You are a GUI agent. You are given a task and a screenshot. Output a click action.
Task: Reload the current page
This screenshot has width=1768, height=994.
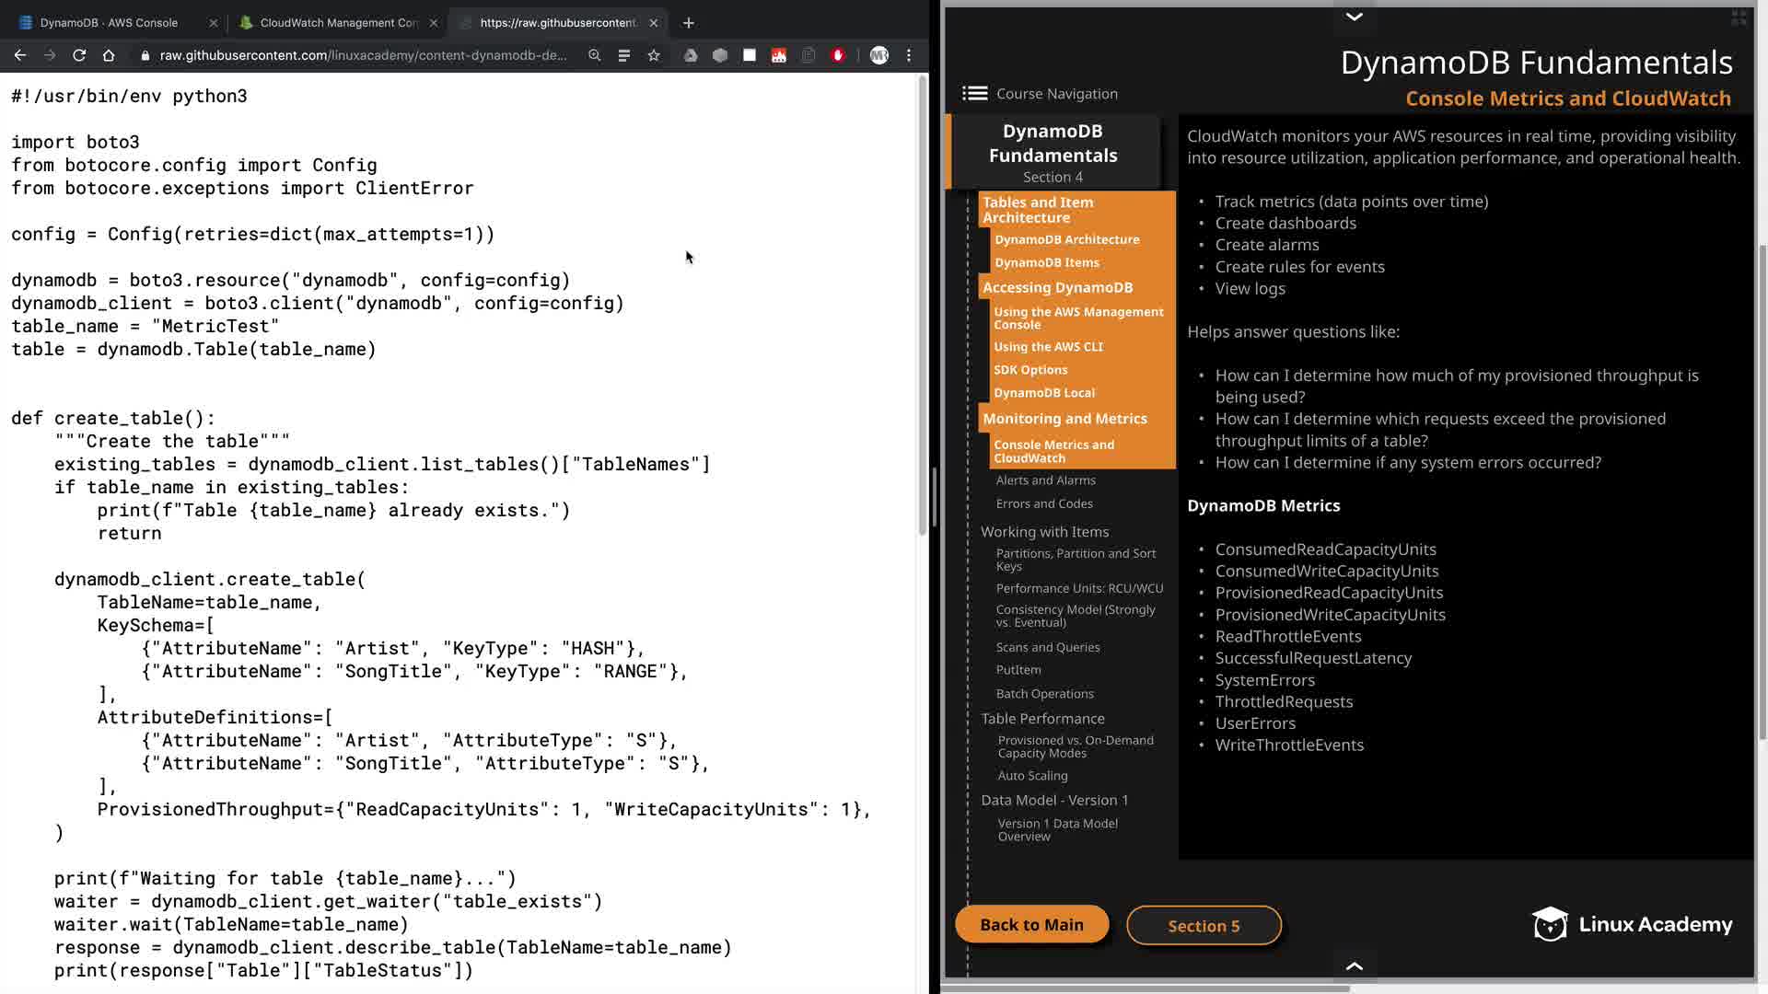coord(79,55)
